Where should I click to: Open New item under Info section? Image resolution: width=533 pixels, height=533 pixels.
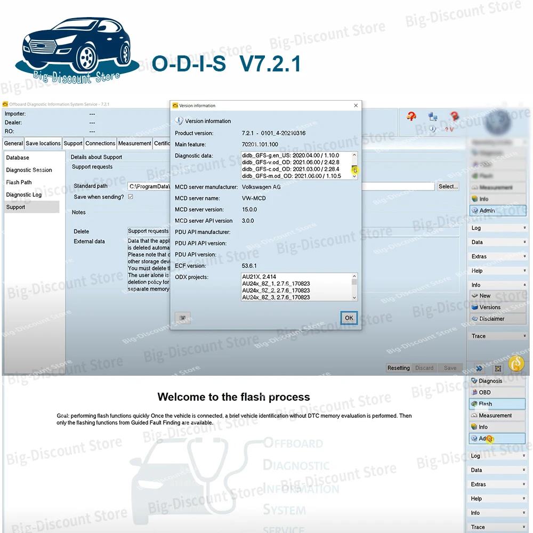[x=498, y=296]
